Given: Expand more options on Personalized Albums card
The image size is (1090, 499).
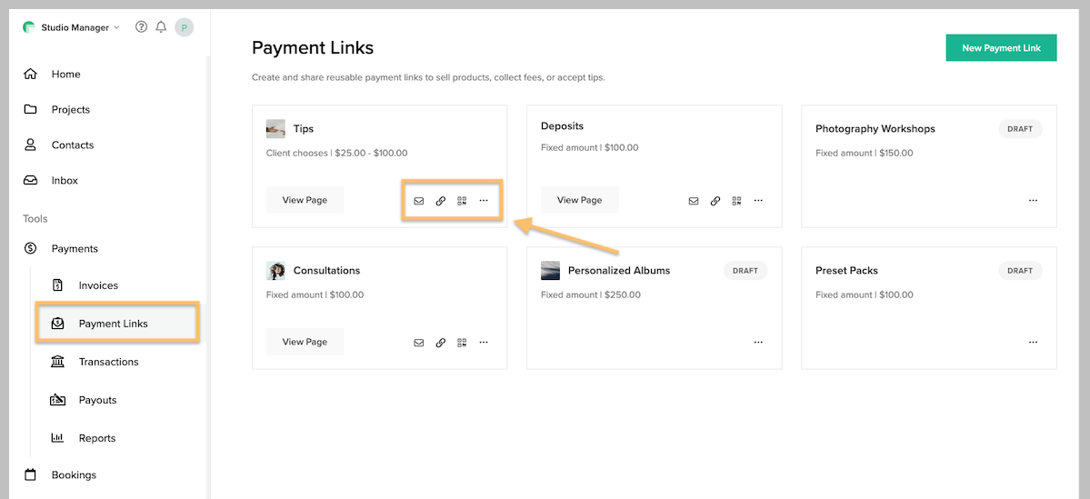Looking at the screenshot, I should 758,343.
